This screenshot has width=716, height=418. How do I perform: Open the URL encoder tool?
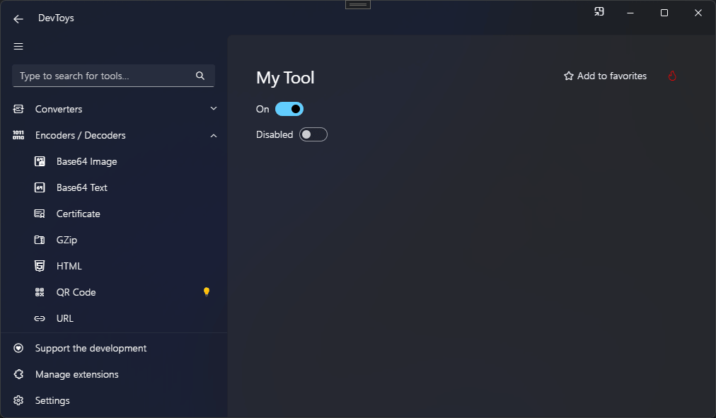click(64, 318)
